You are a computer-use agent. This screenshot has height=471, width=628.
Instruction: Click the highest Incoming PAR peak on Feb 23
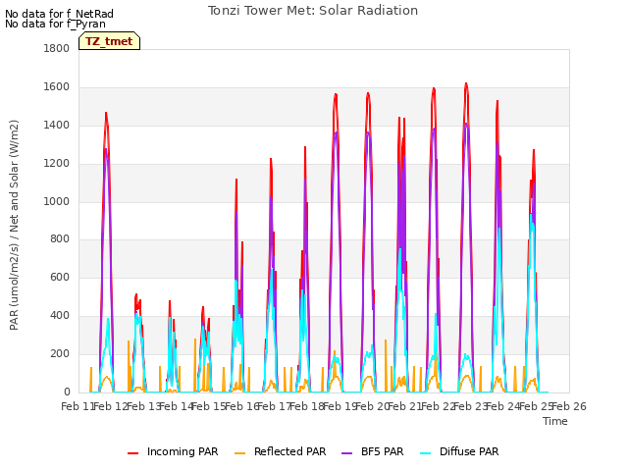(466, 83)
